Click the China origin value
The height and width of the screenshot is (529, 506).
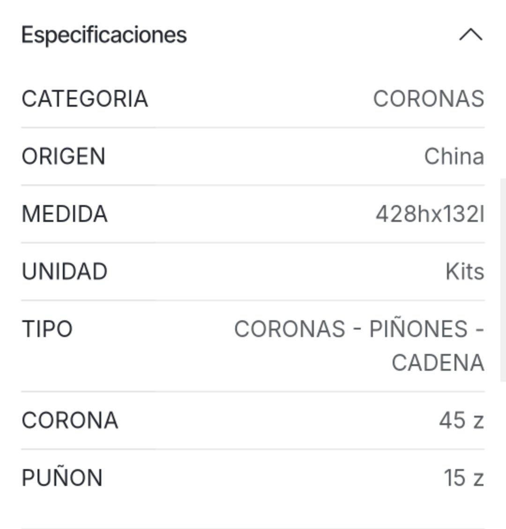point(454,156)
